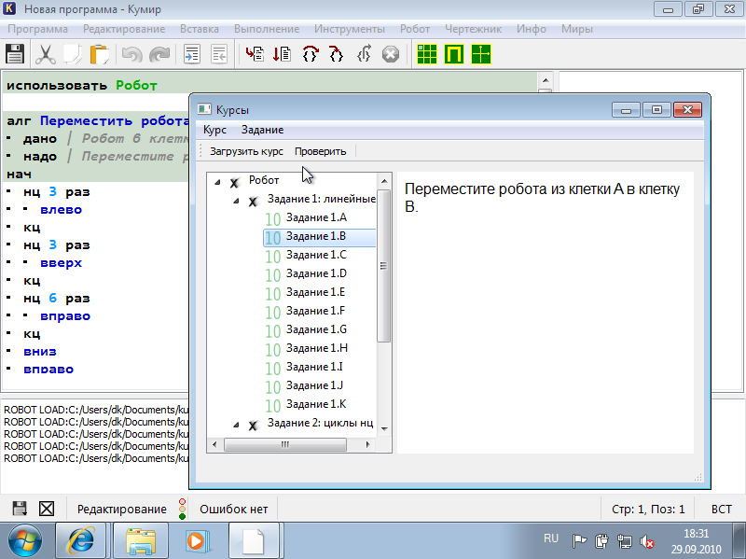This screenshot has width=746, height=559.
Task: Expand Задание 2: циклы нц branch
Action: pyautogui.click(x=235, y=425)
